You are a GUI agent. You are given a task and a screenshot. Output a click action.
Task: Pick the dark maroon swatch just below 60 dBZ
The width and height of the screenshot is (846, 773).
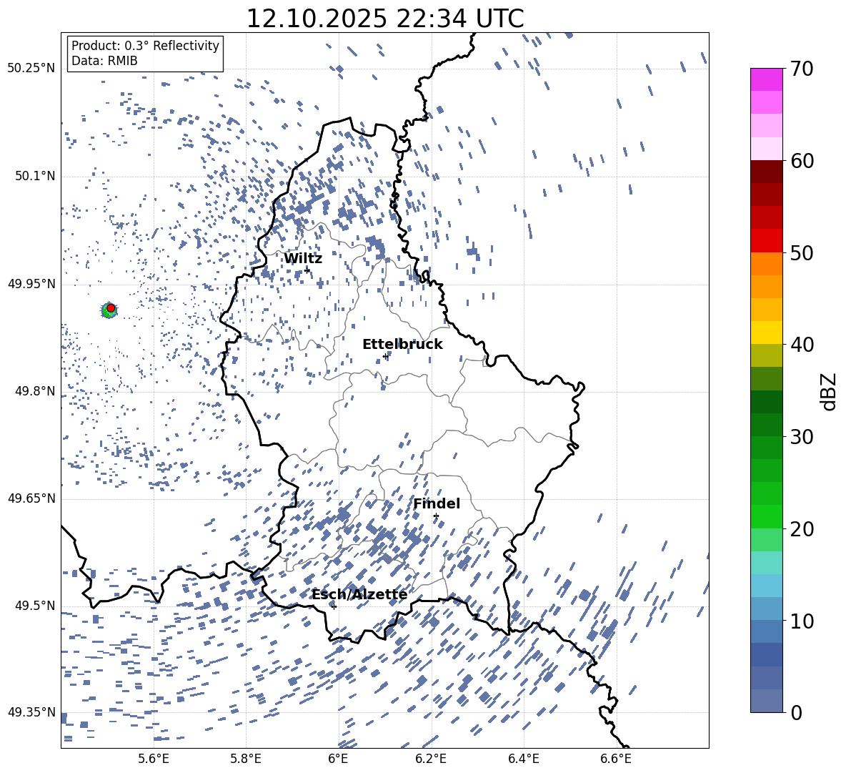[x=767, y=172]
